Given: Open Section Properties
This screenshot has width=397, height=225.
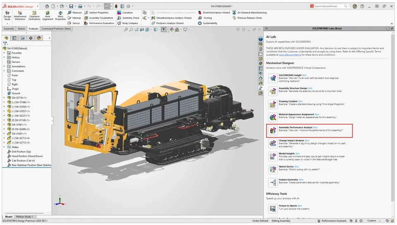Looking at the screenshot, I should click(96, 13).
